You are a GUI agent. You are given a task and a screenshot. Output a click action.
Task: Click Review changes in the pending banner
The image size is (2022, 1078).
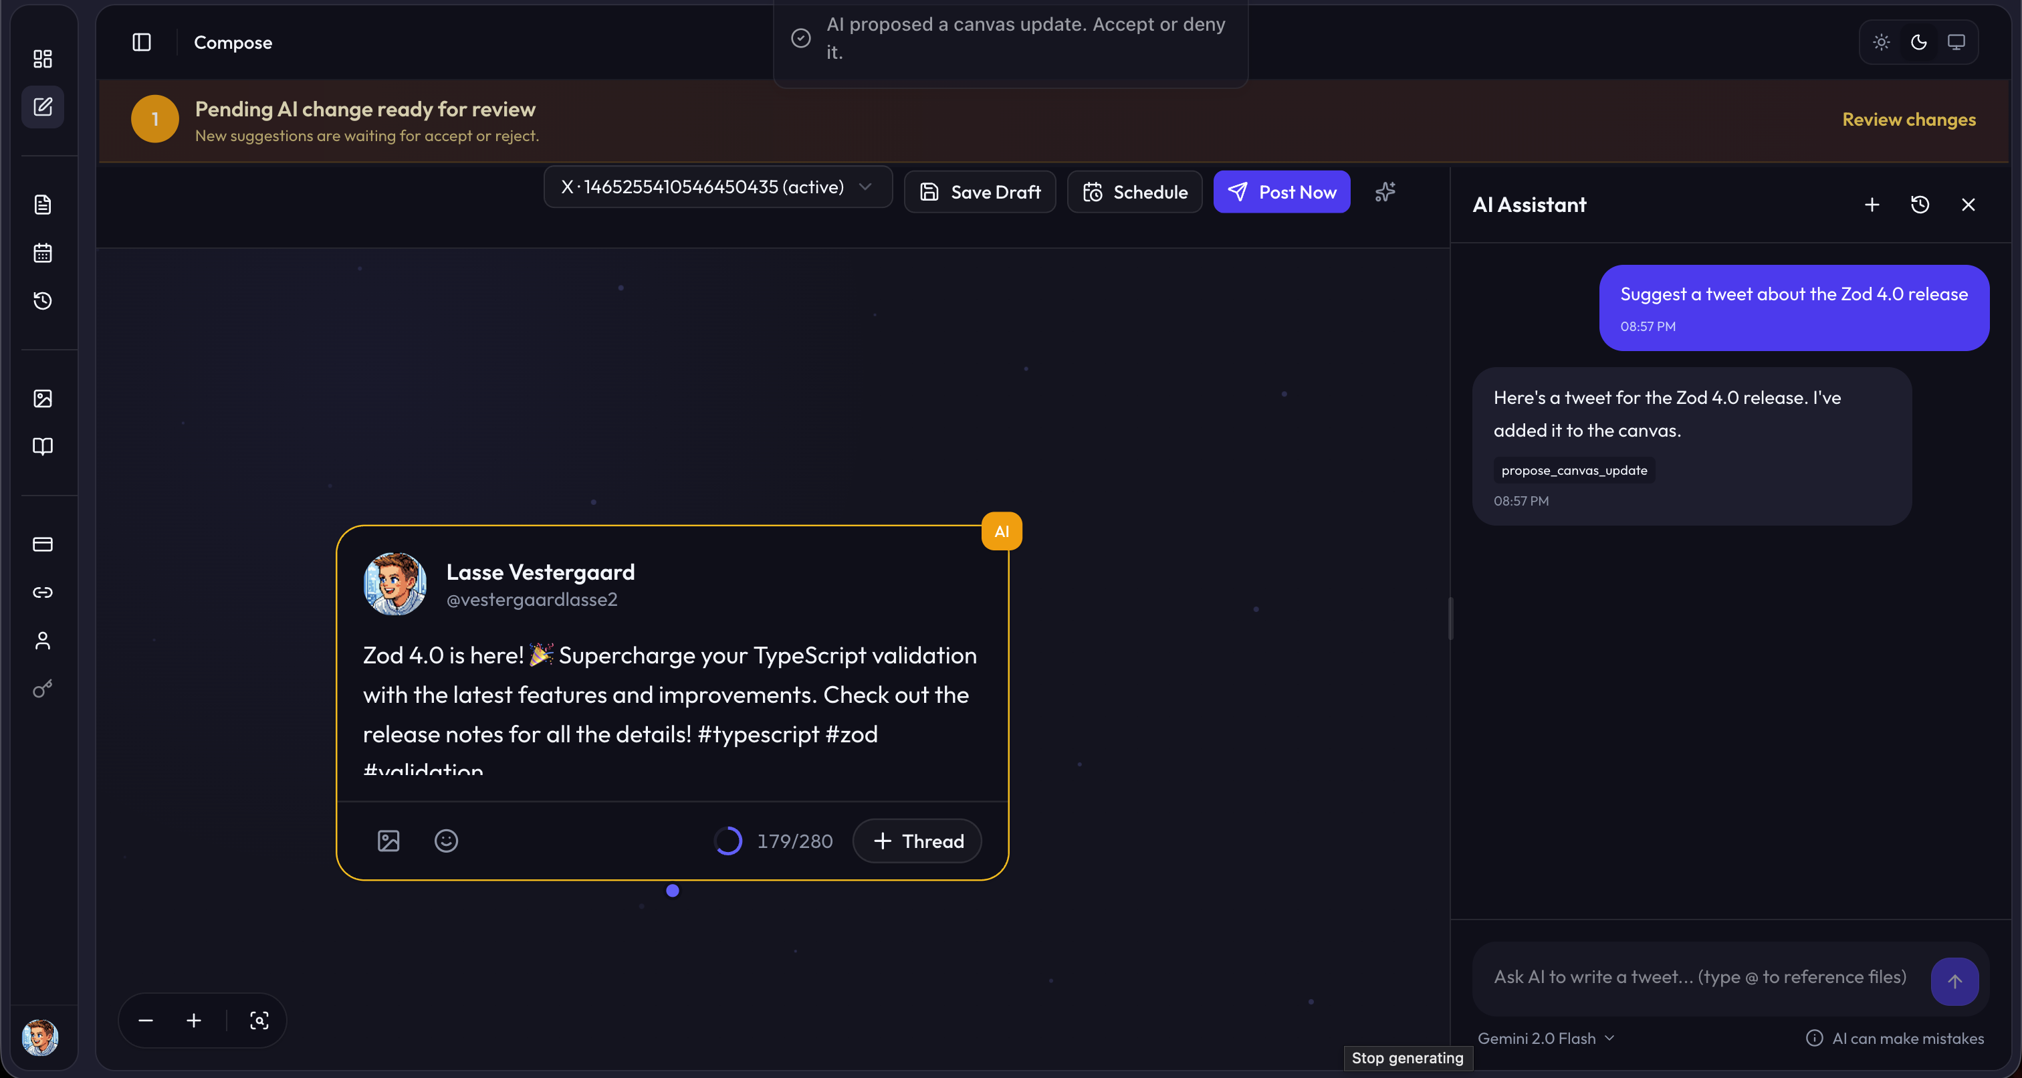tap(1909, 119)
